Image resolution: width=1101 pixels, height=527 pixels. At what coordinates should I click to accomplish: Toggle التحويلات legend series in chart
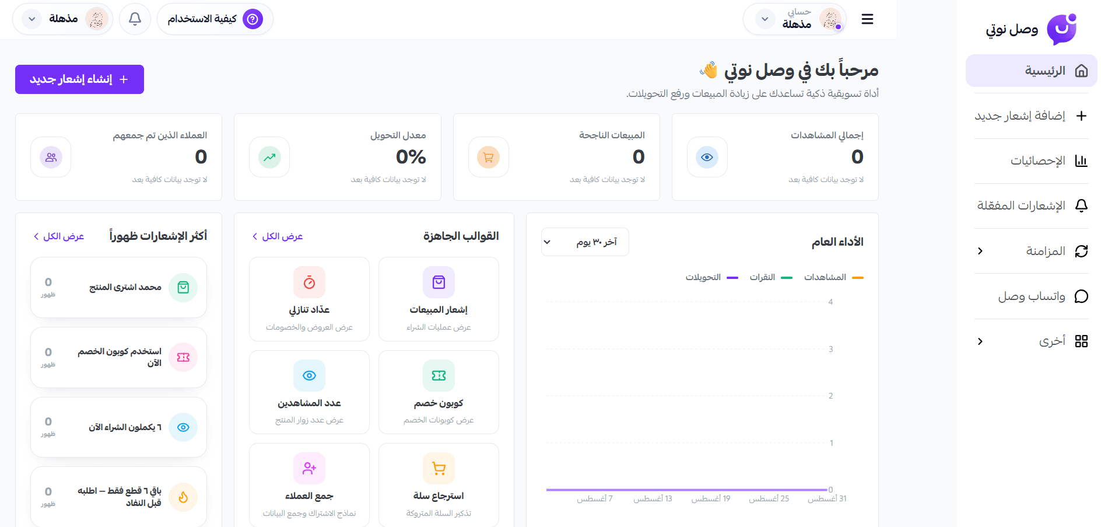click(x=712, y=277)
